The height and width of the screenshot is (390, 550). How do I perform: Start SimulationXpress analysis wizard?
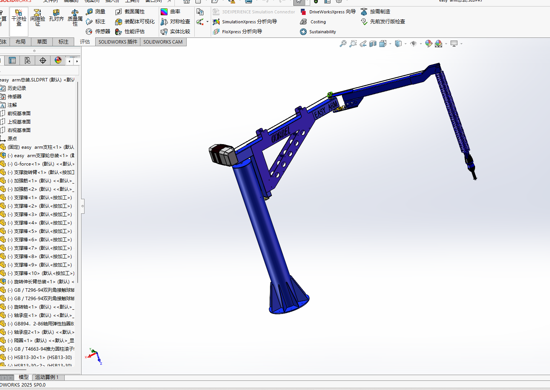(245, 22)
